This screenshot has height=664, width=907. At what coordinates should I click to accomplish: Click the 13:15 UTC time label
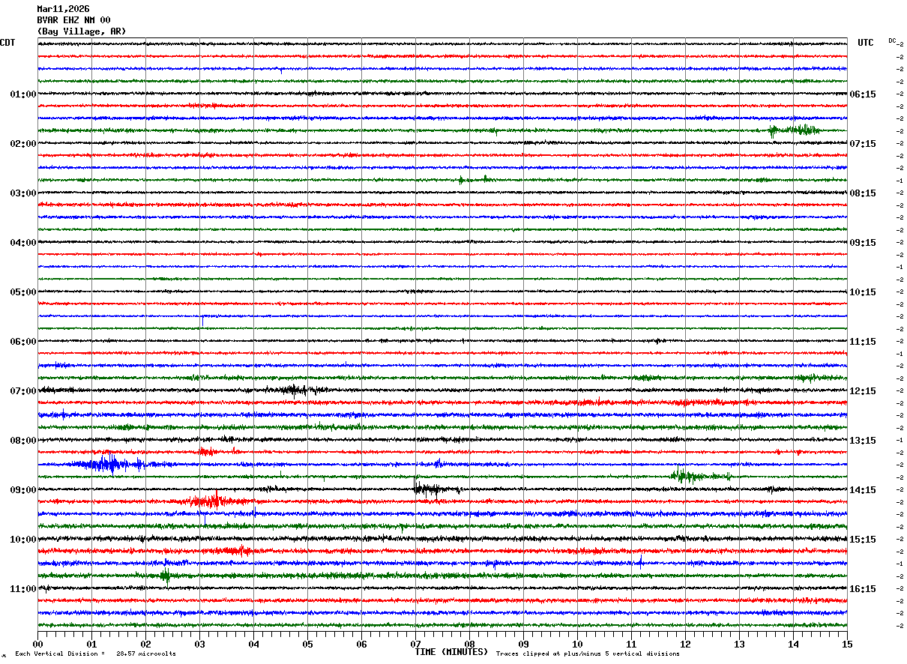point(863,441)
